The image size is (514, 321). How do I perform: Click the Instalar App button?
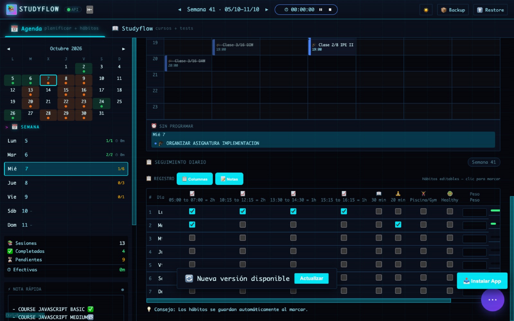tap(482, 281)
